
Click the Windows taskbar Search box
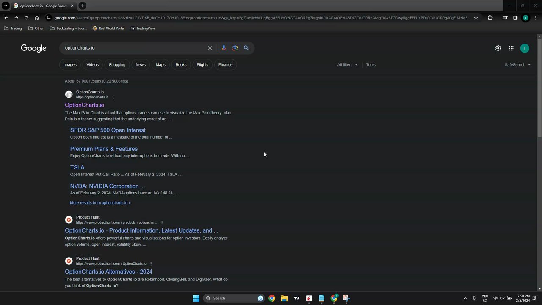click(x=234, y=298)
